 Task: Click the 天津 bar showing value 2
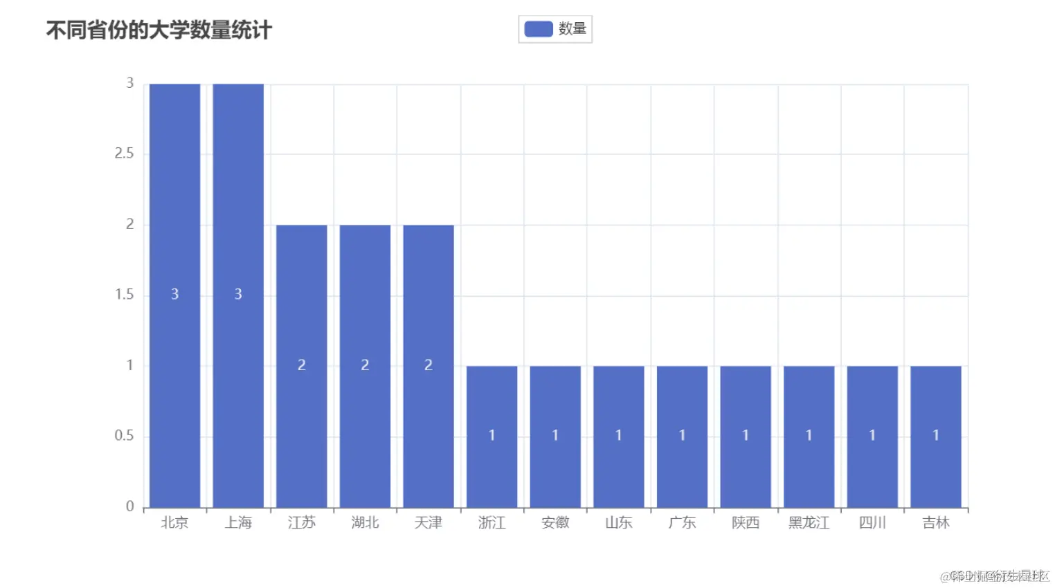(428, 365)
